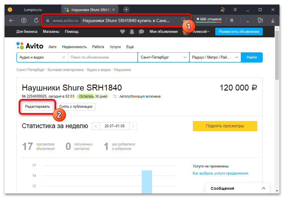Screen dimensions: 284x198
Task: Open the Помощь link
Action: [72, 32]
